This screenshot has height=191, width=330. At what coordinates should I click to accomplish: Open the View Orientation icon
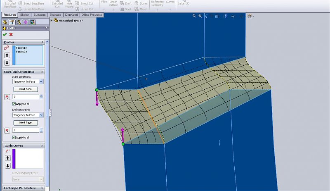217,16
